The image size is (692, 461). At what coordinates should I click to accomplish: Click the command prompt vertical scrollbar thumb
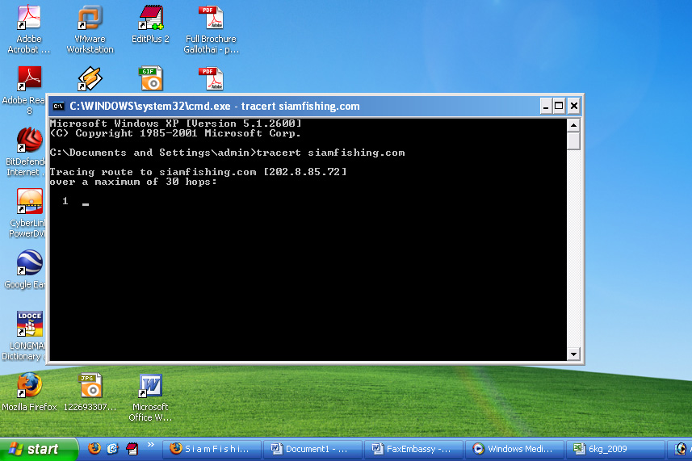pyautogui.click(x=573, y=141)
